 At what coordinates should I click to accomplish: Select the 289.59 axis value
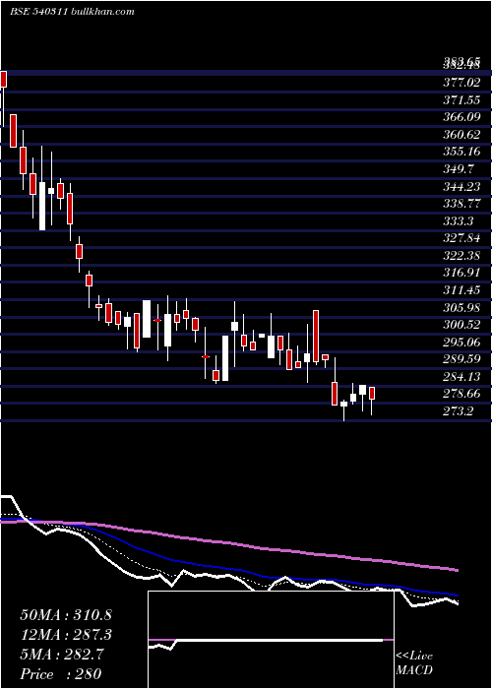(461, 359)
